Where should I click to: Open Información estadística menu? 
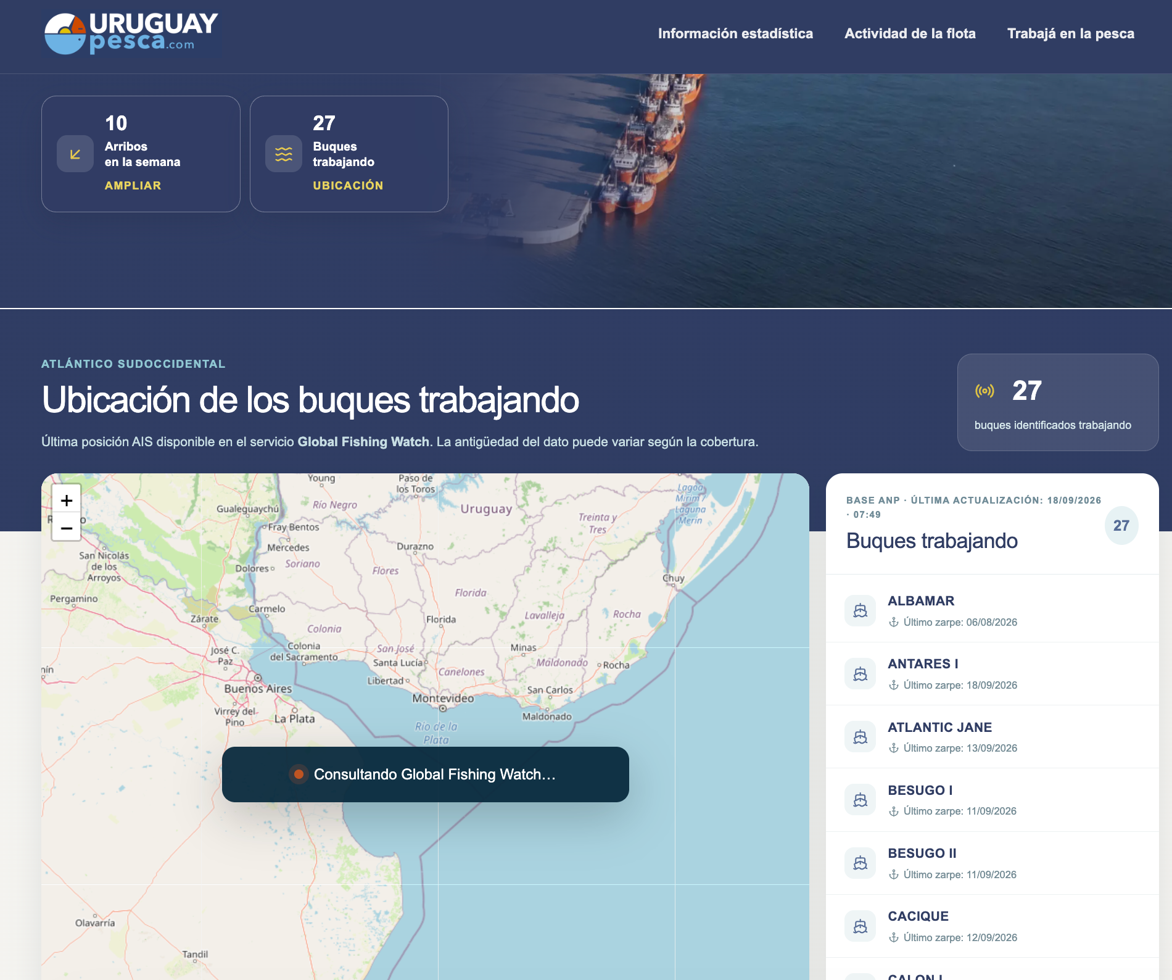(x=735, y=33)
